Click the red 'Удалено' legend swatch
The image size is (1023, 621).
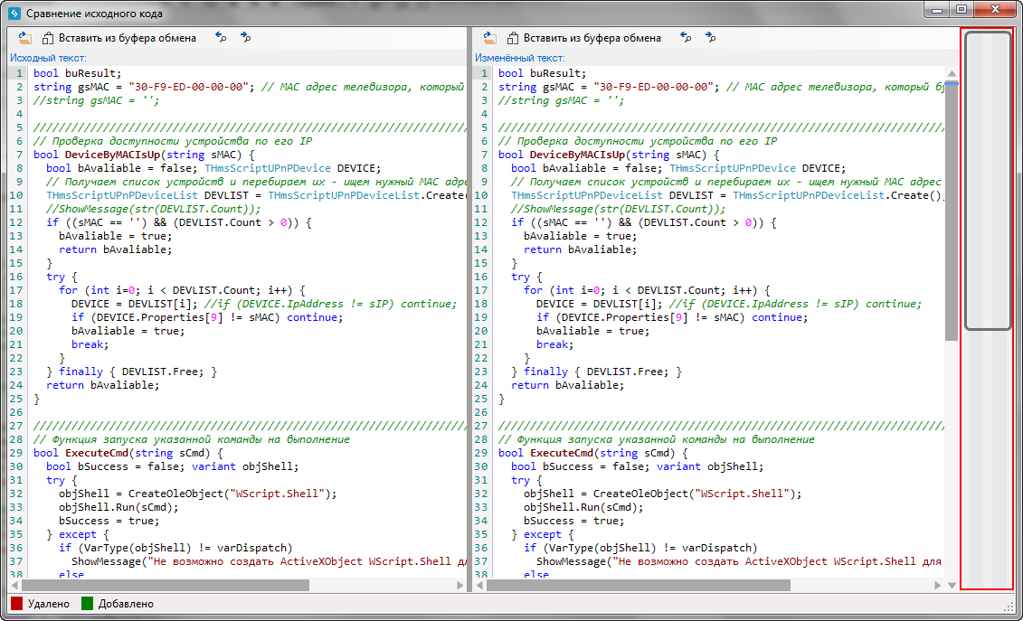tap(16, 603)
